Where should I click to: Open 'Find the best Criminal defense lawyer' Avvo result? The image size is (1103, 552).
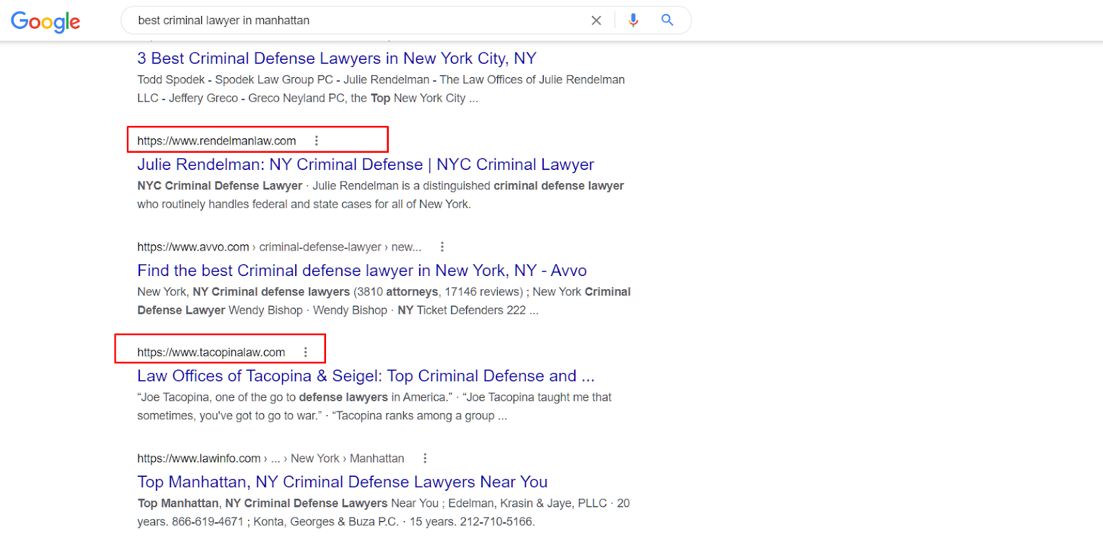click(362, 270)
